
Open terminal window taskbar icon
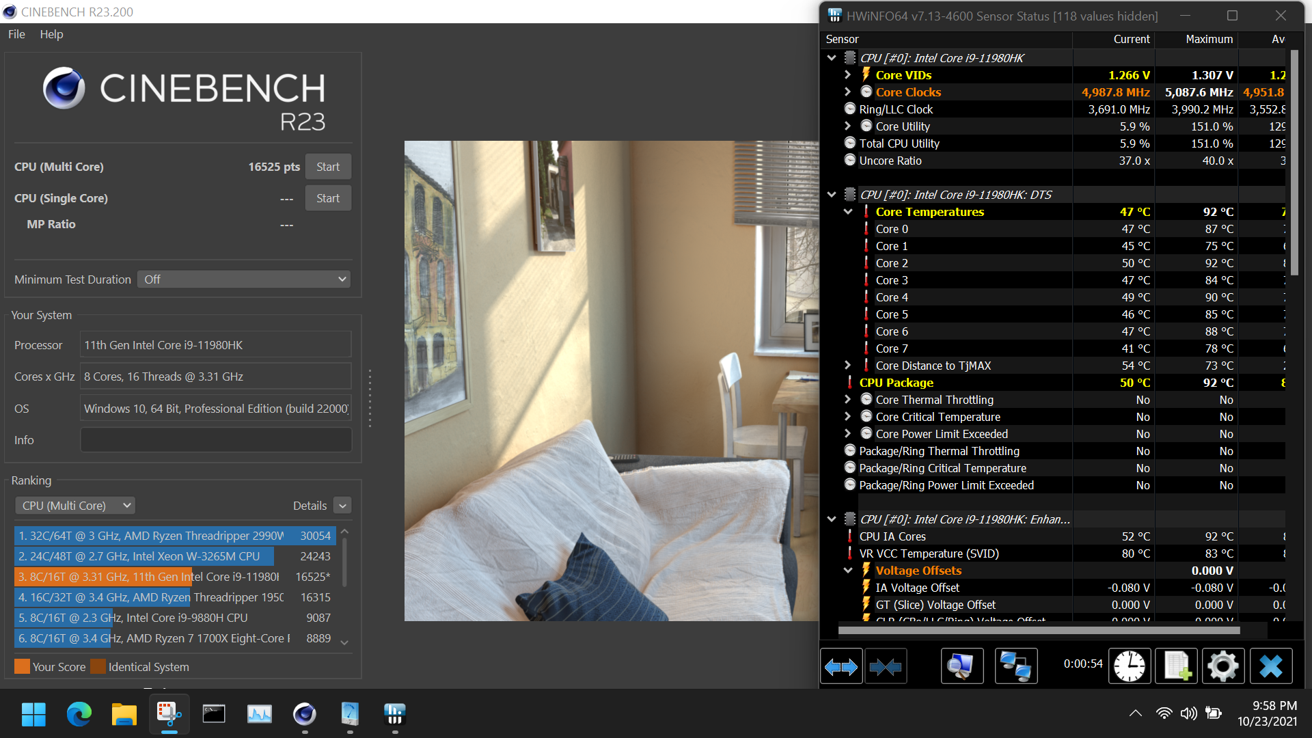[214, 715]
